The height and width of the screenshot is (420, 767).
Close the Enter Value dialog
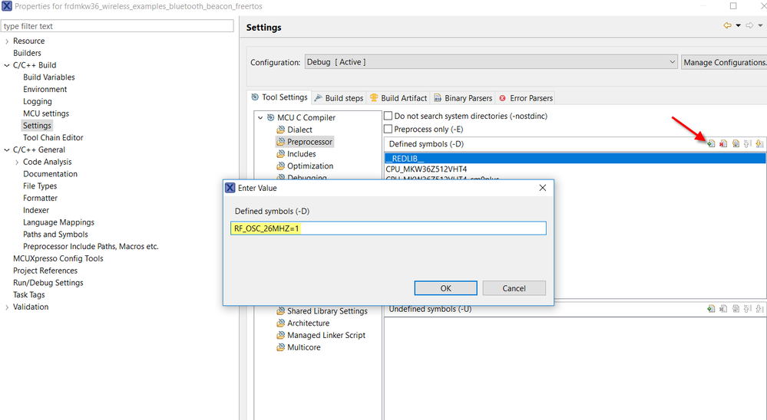[x=542, y=188]
